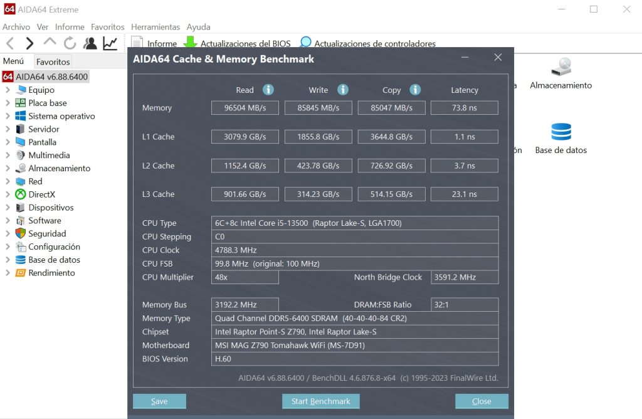
Task: Select the Servidor icon in tree
Action: click(21, 129)
